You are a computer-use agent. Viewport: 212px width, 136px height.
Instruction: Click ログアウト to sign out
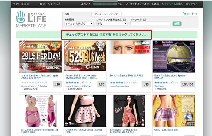coord(191,4)
